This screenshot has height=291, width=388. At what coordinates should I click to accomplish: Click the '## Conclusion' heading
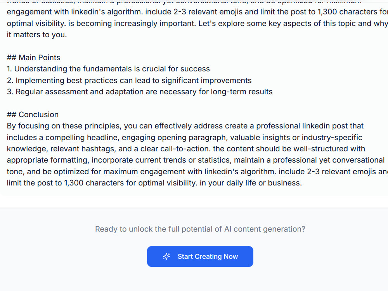click(33, 114)
